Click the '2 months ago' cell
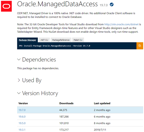 tap(102, 110)
